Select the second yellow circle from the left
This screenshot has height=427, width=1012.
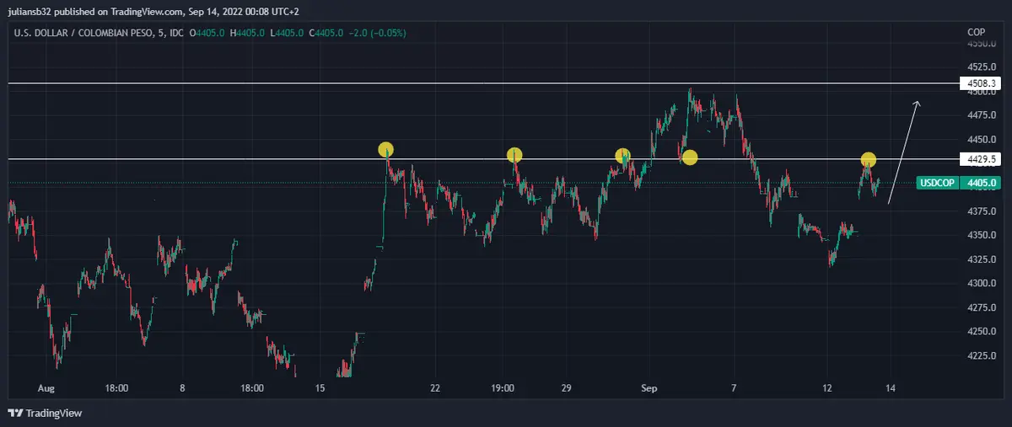click(x=514, y=155)
